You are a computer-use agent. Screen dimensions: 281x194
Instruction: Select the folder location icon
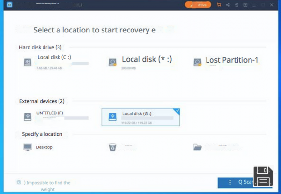tap(197, 147)
